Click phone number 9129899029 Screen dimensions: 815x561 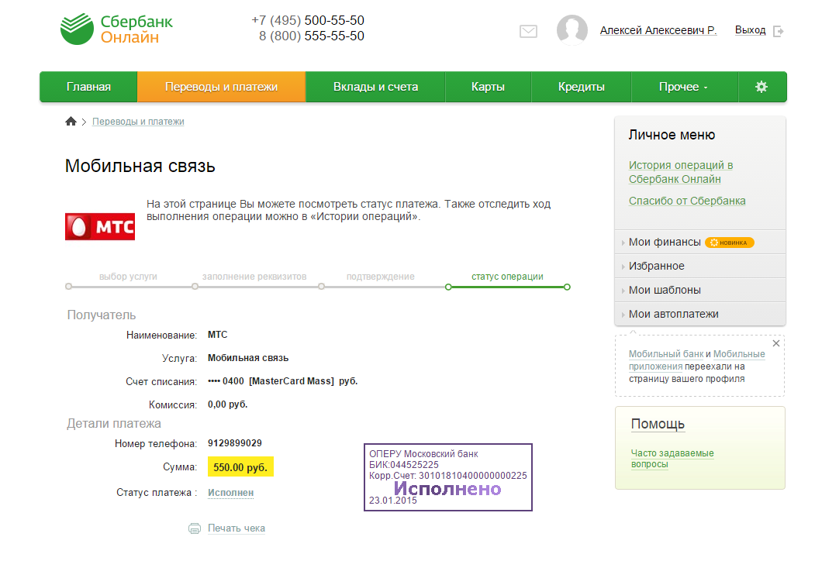coord(235,443)
